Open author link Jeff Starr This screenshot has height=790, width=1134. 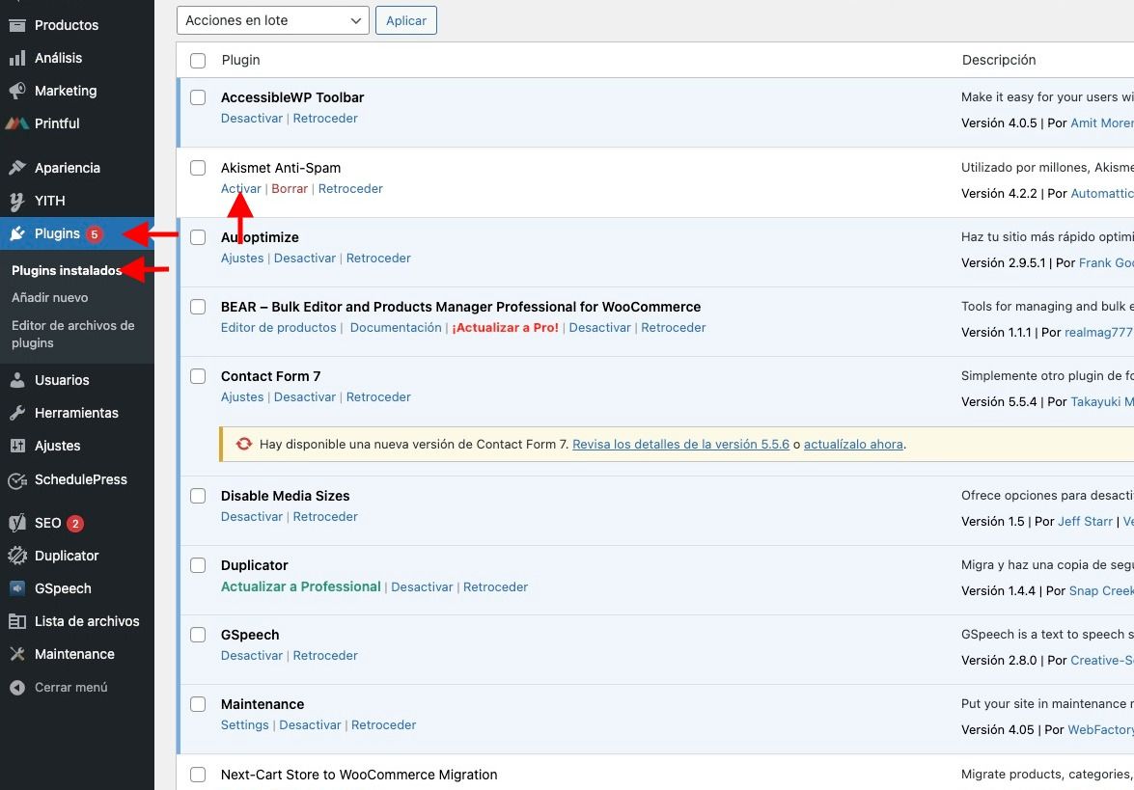1085,521
